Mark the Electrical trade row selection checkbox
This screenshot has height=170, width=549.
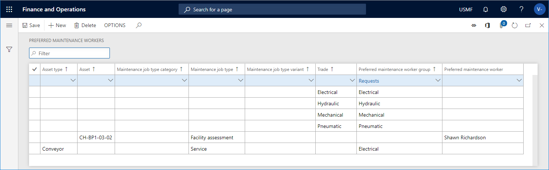click(x=35, y=92)
